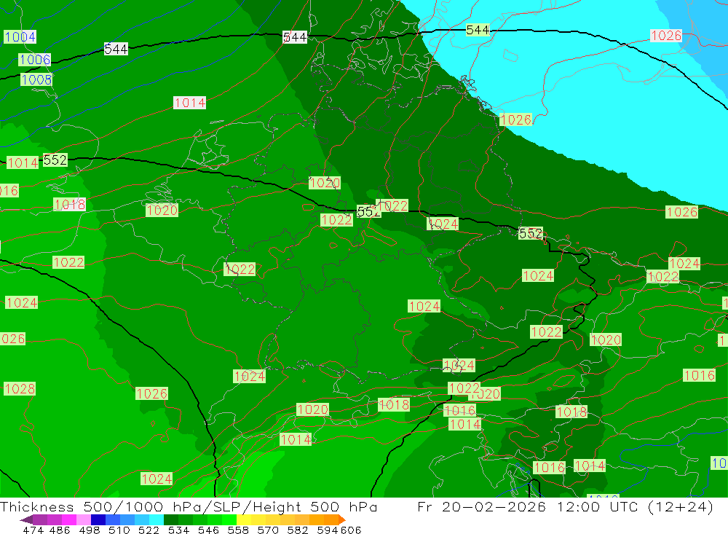Screen dimensions: 728x534
Task: Click the purple left arrow of color scale
Action: pyautogui.click(x=26, y=519)
